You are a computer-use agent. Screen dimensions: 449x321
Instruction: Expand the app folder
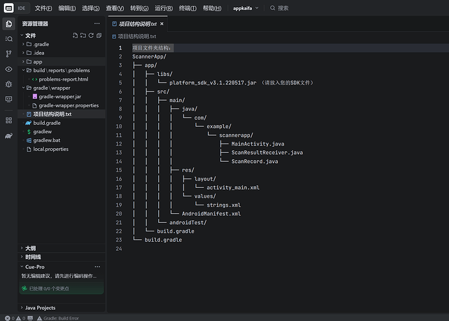point(38,62)
